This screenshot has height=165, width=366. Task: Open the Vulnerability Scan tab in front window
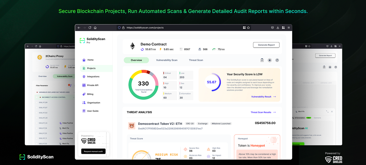(x=167, y=60)
